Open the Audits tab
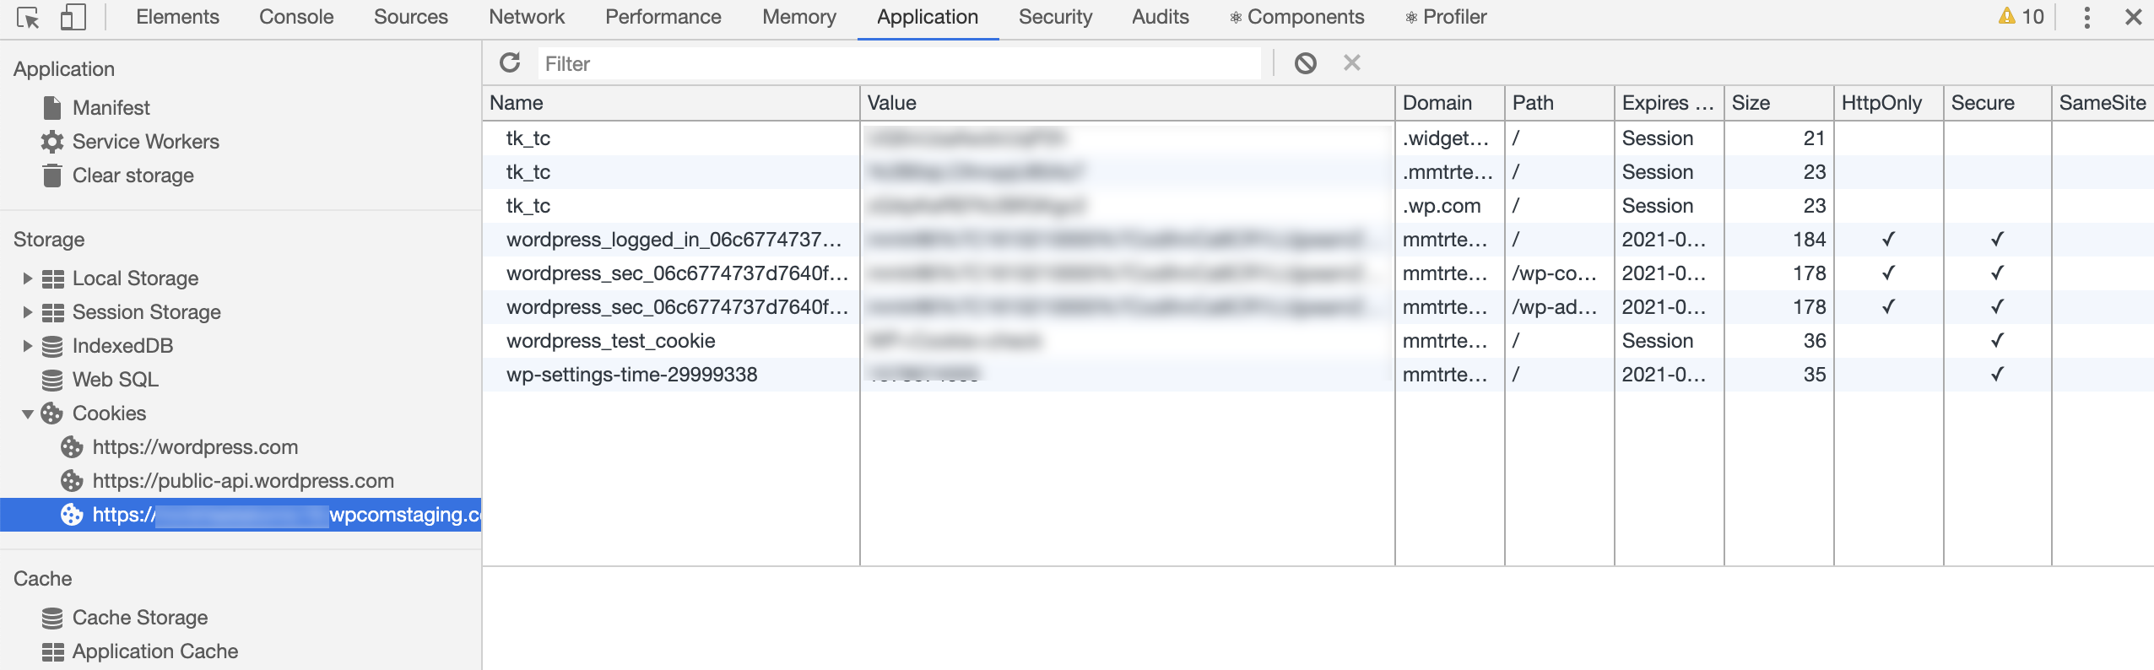The image size is (2154, 670). click(1161, 17)
